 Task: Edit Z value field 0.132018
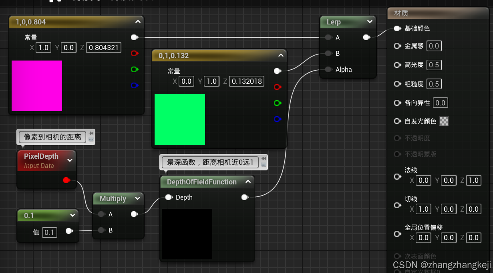[x=247, y=81]
